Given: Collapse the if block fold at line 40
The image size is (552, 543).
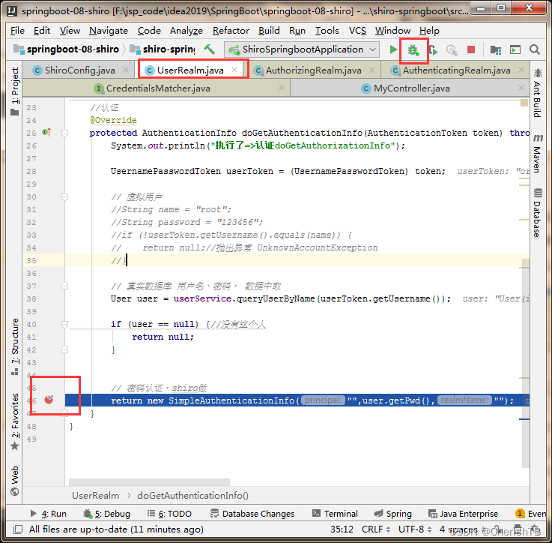Looking at the screenshot, I should tap(64, 325).
